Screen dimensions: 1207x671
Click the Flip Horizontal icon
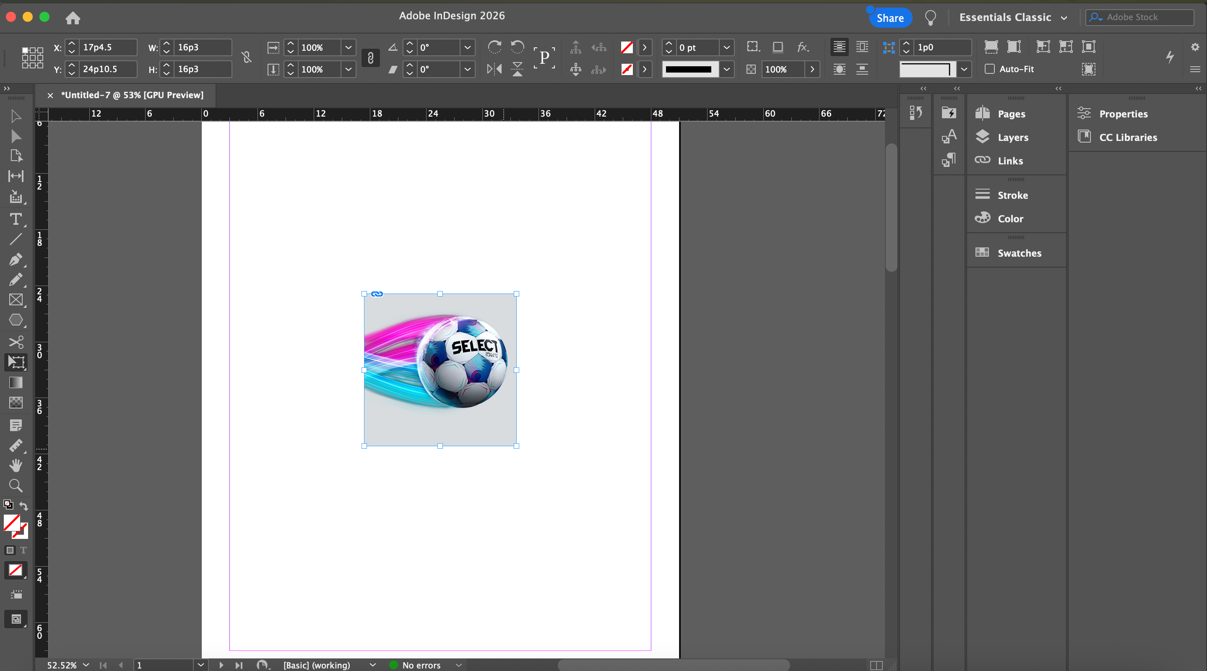pos(494,69)
